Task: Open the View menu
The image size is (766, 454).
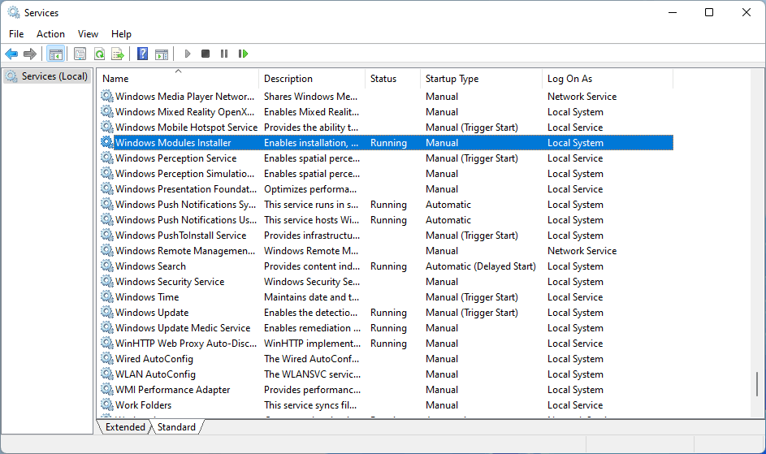Action: [88, 34]
